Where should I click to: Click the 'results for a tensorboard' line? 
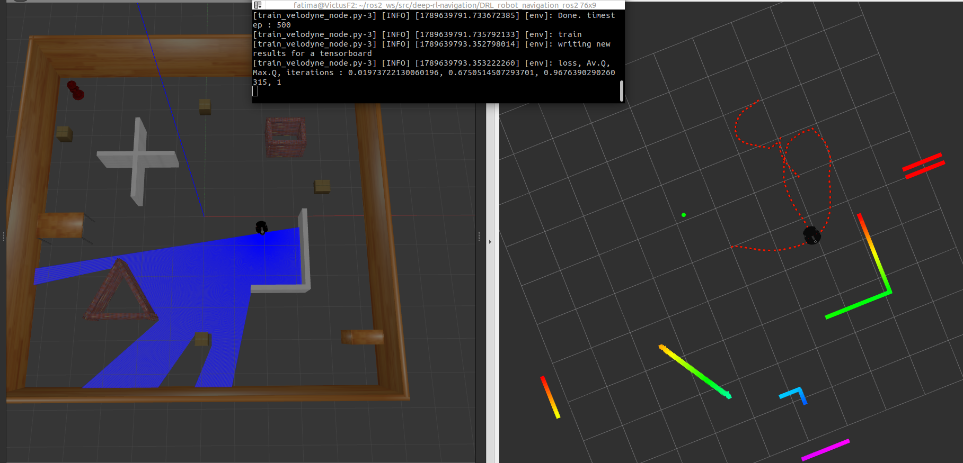pos(312,53)
